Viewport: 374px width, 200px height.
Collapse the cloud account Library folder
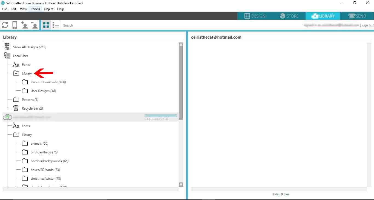pos(16,135)
